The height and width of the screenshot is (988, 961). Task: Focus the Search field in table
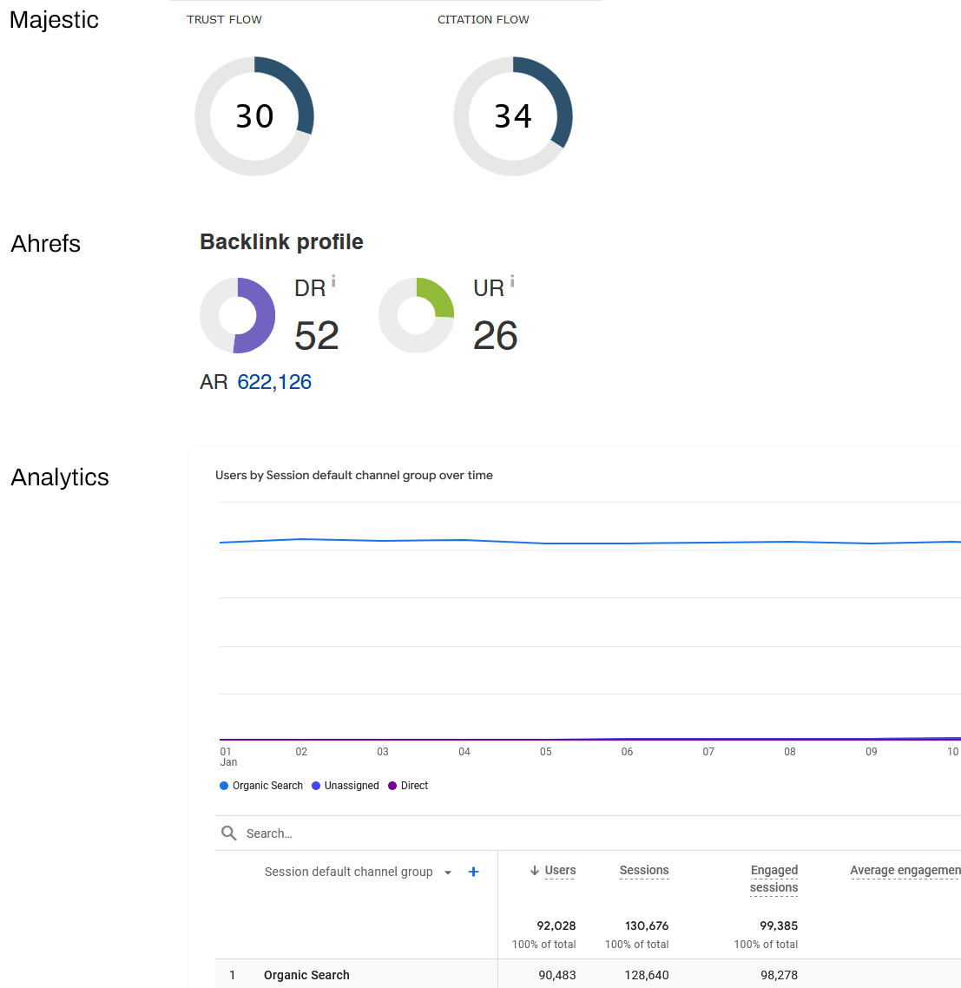(x=588, y=833)
